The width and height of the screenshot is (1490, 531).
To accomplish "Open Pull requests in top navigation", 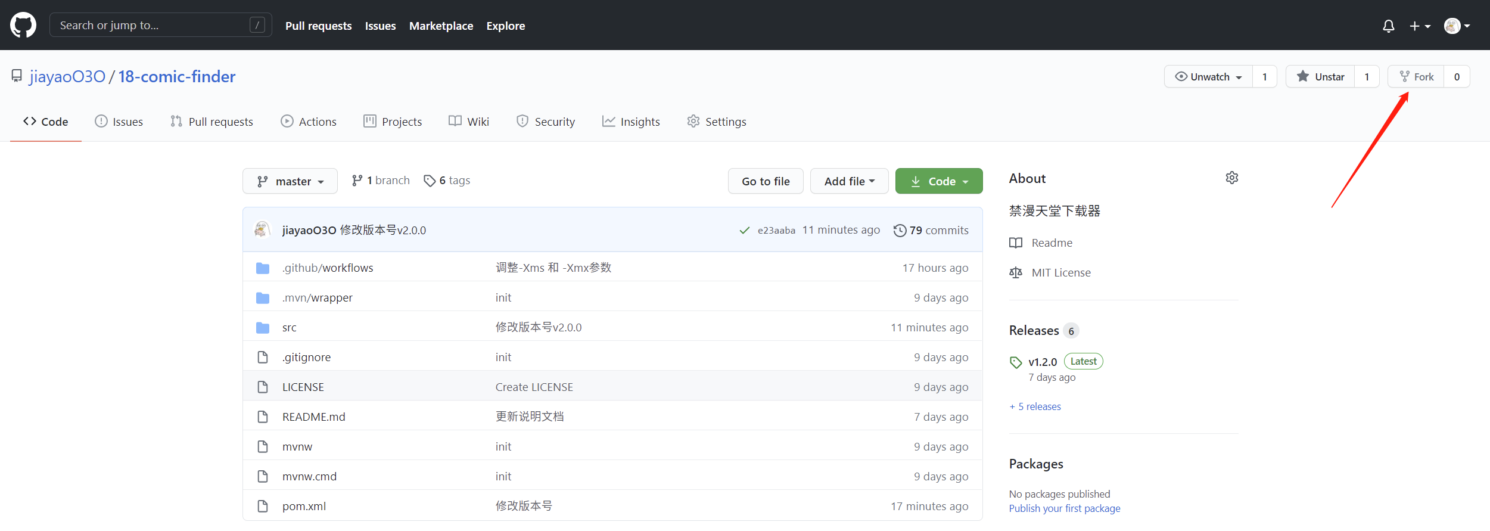I will click(318, 26).
